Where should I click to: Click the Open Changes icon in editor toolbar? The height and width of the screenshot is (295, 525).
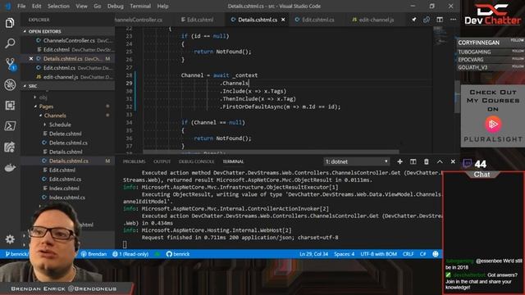427,20
